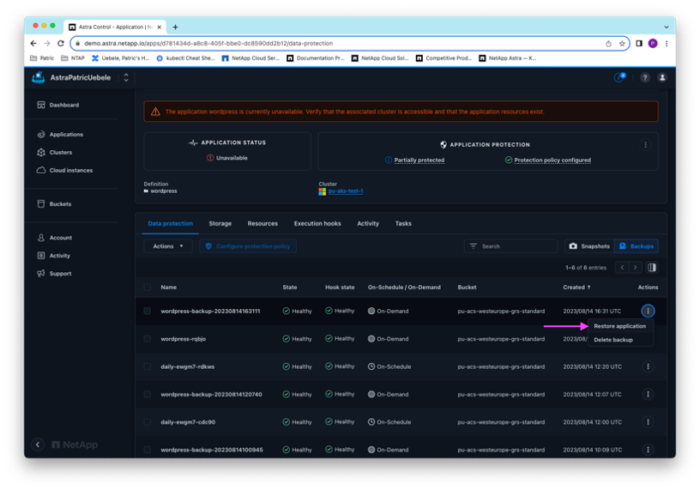Open the Tasks tab

click(403, 223)
